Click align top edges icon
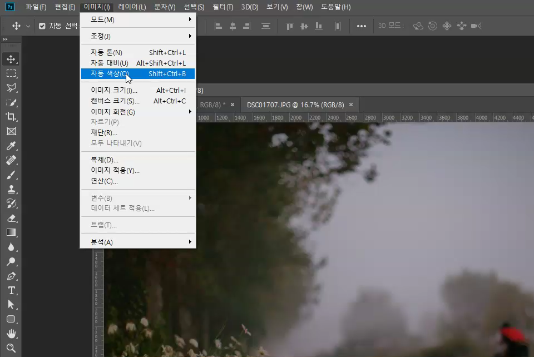 [x=289, y=26]
